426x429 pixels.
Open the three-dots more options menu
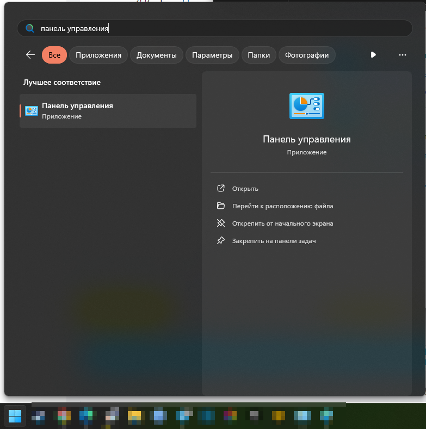pos(402,55)
